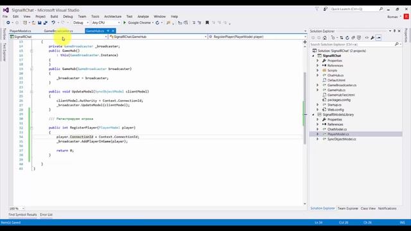Collapse the UpdateModel method outline

pyautogui.click(x=31, y=92)
